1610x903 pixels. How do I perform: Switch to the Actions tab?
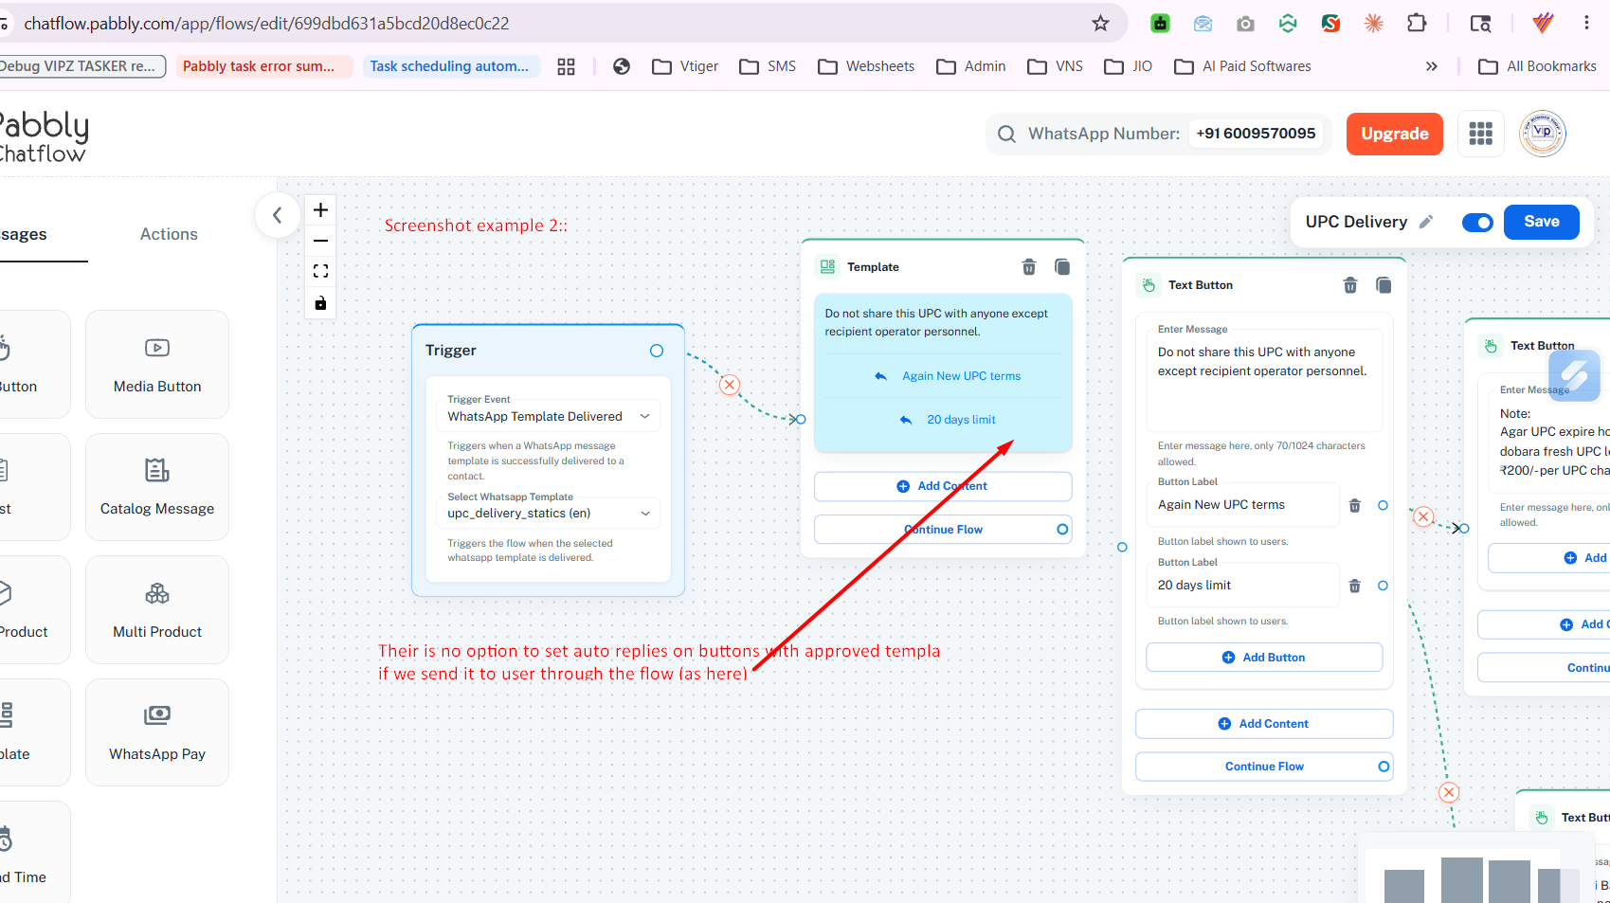169,234
